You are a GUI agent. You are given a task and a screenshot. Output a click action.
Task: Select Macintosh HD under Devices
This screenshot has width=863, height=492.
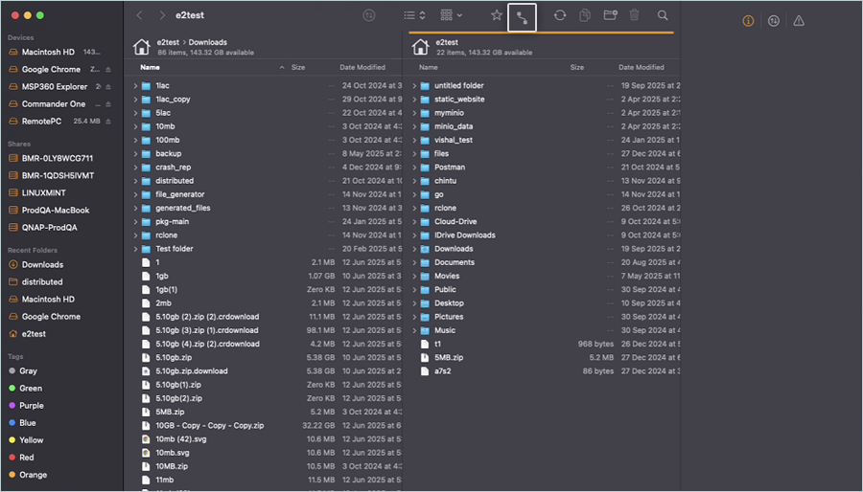pyautogui.click(x=48, y=52)
